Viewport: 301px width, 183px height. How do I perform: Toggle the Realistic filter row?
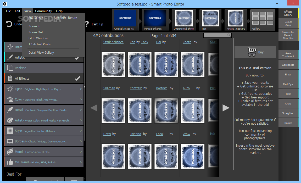tap(44, 68)
